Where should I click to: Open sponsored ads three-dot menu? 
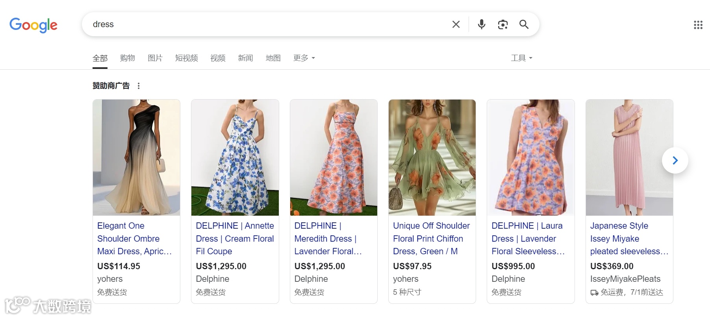[x=139, y=86]
